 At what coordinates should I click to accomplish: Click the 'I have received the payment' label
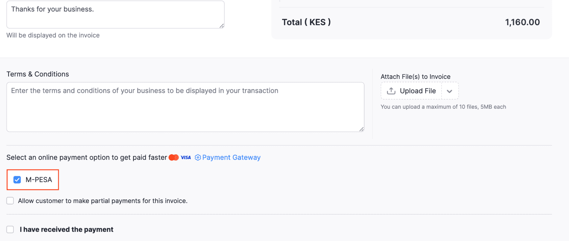click(x=67, y=229)
